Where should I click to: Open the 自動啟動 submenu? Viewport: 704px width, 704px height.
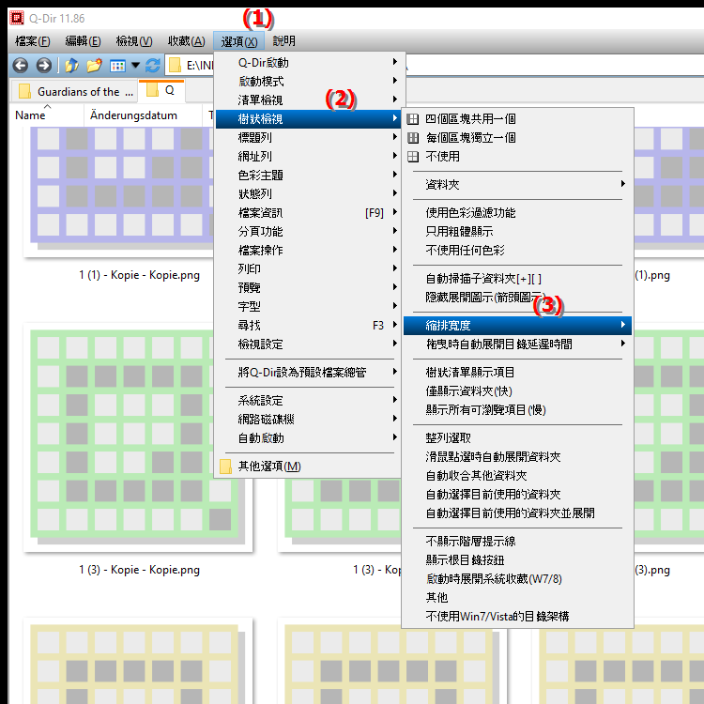click(x=309, y=438)
